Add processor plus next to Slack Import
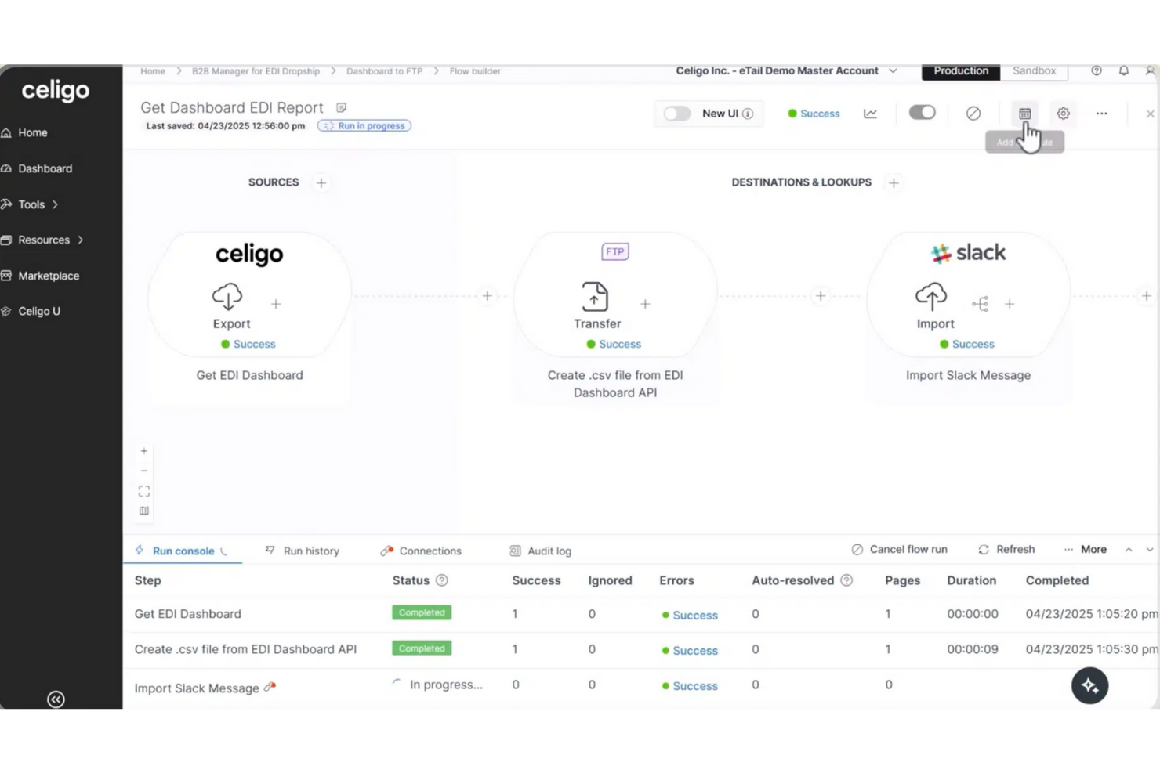 pos(1010,304)
